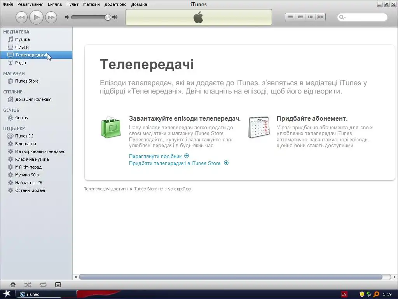398x299 pixels.
Task: Open the Додатково menu
Action: point(115,4)
